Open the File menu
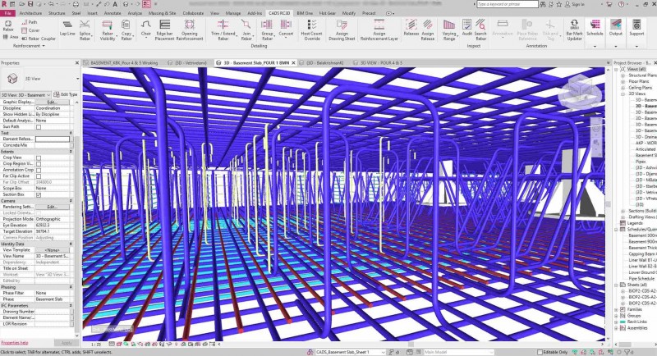657x356 pixels. (7, 13)
